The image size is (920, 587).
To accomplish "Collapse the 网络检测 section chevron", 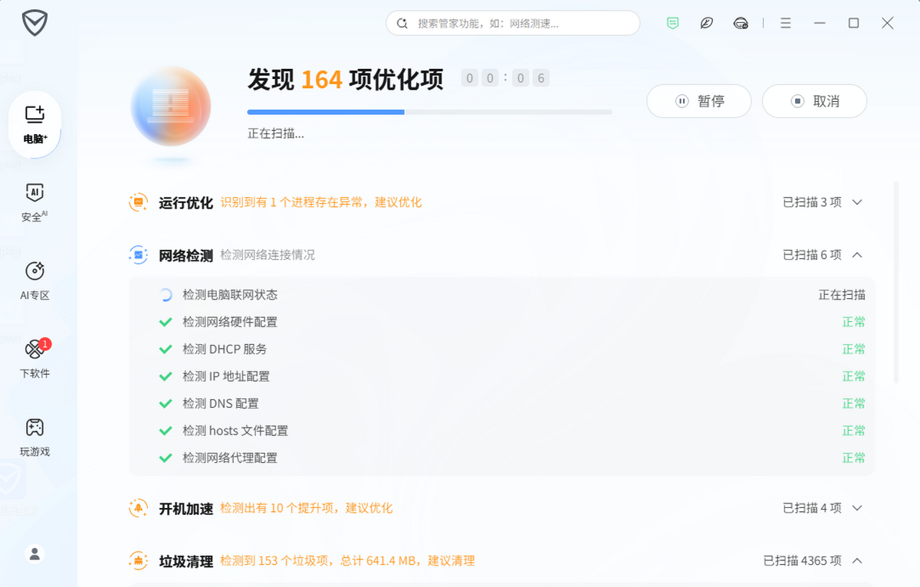I will (857, 254).
